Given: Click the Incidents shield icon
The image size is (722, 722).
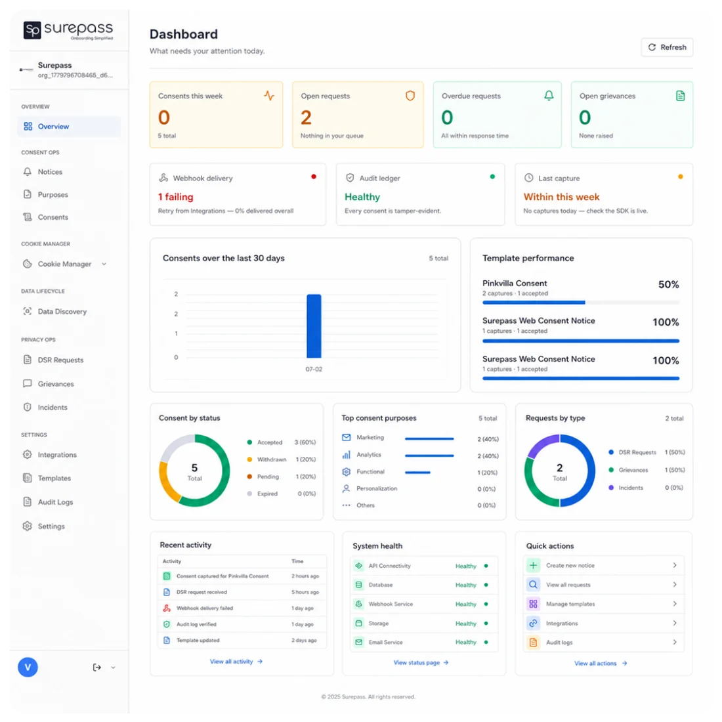Looking at the screenshot, I should coord(28,407).
